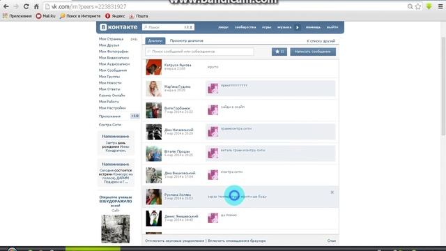The height and width of the screenshot is (251, 446).
Task: Reload the current page
Action: [26, 6]
